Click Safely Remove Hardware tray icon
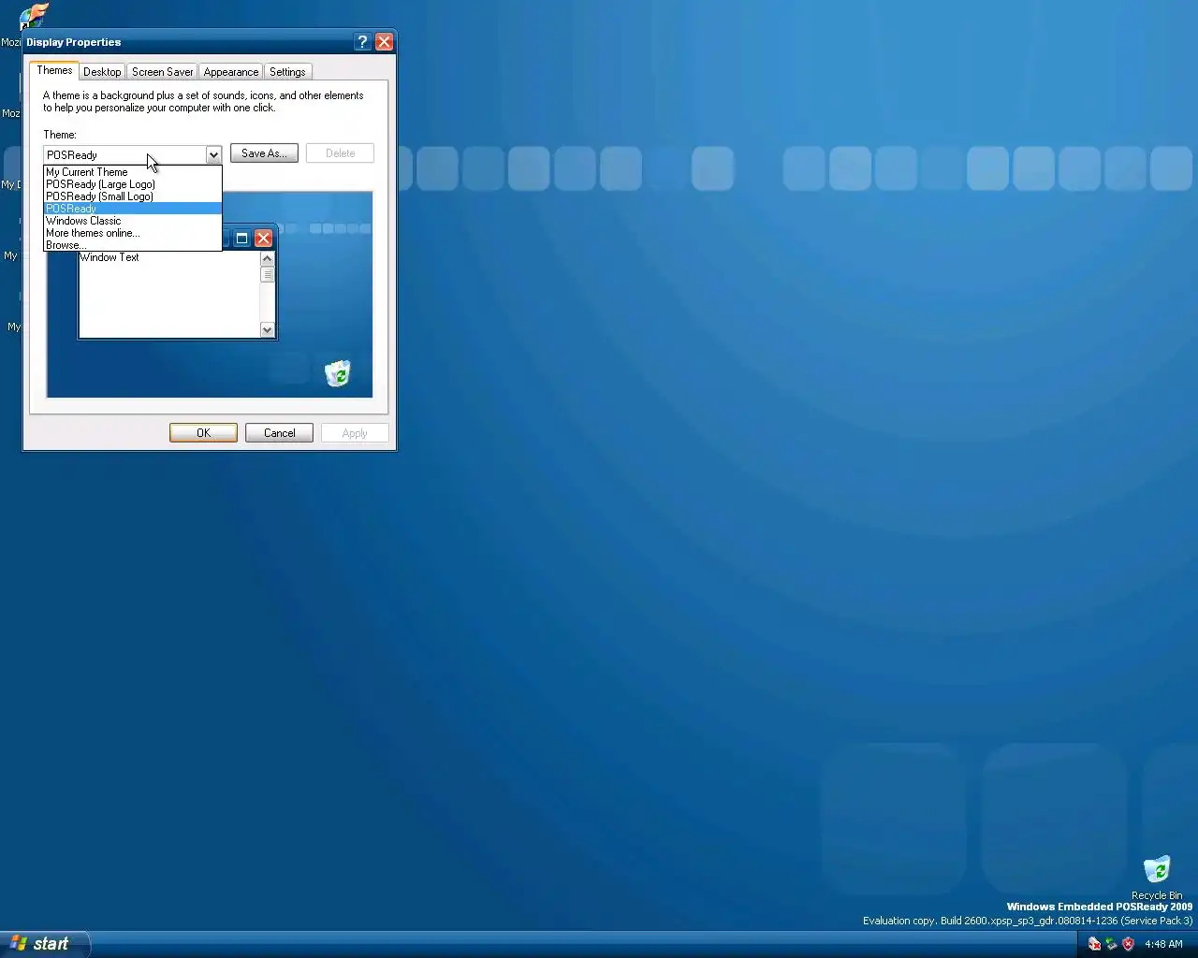1198x958 pixels. click(1111, 944)
